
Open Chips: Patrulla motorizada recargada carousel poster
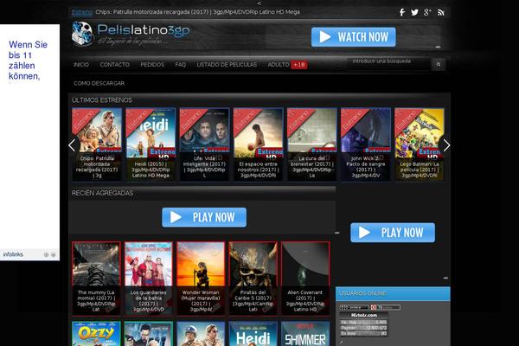click(97, 144)
